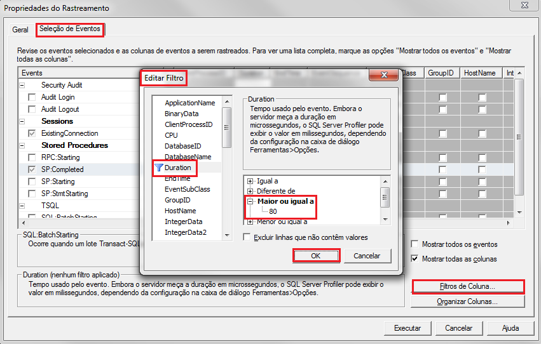The height and width of the screenshot is (344, 541).
Task: Select GroupID in the filter list
Action: tap(177, 200)
